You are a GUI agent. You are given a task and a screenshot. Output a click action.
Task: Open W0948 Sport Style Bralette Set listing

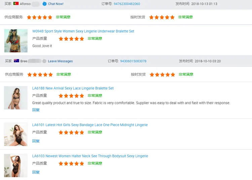(x=83, y=31)
